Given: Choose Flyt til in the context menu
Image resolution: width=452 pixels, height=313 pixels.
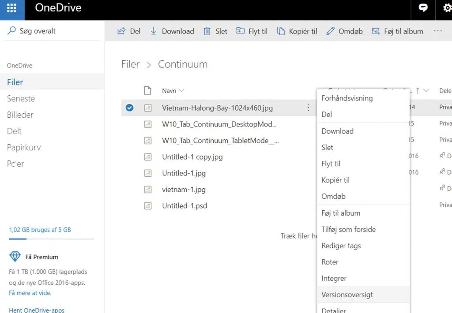Looking at the screenshot, I should [x=363, y=164].
